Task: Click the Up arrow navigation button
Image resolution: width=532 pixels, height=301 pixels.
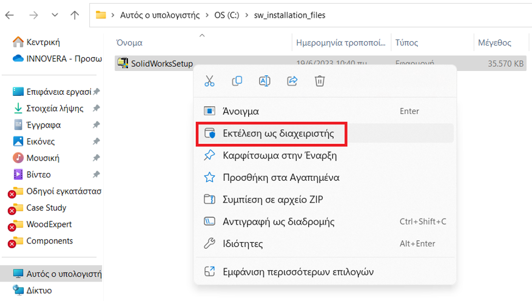Action: [x=75, y=15]
